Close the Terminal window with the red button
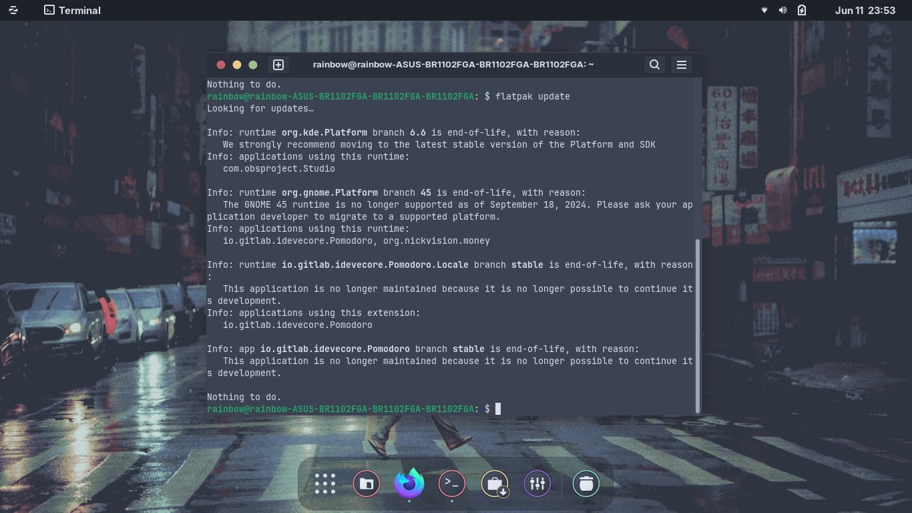 [x=221, y=65]
